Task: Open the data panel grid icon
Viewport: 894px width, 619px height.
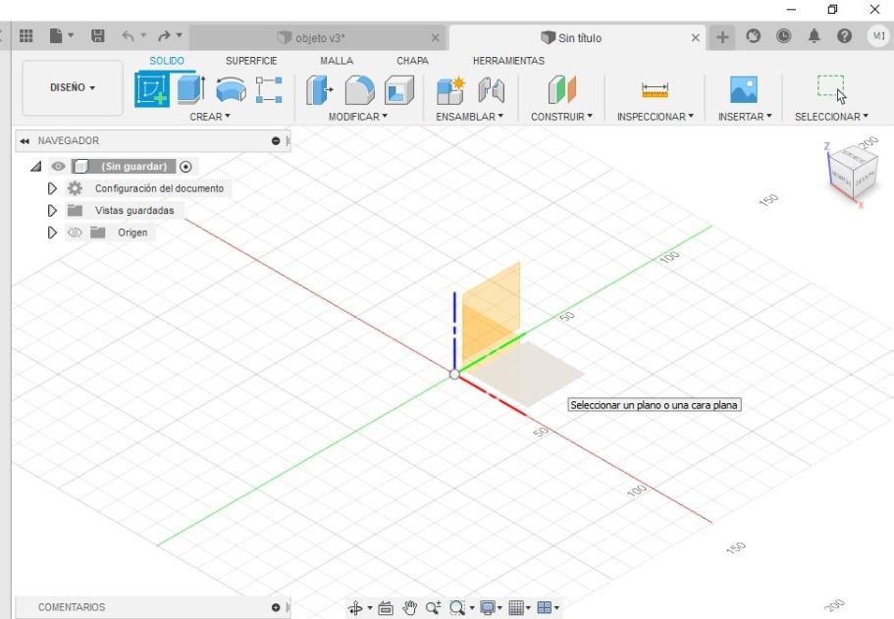Action: click(x=26, y=36)
